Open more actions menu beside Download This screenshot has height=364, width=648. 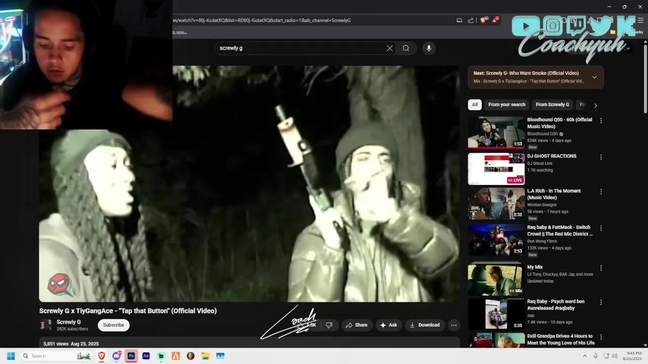(454, 325)
